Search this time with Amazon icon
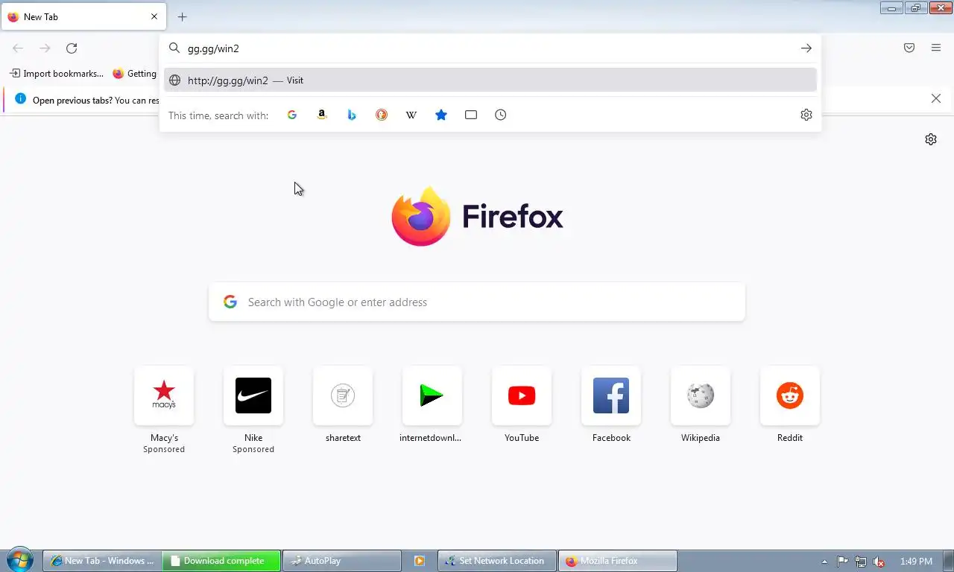 click(x=322, y=115)
